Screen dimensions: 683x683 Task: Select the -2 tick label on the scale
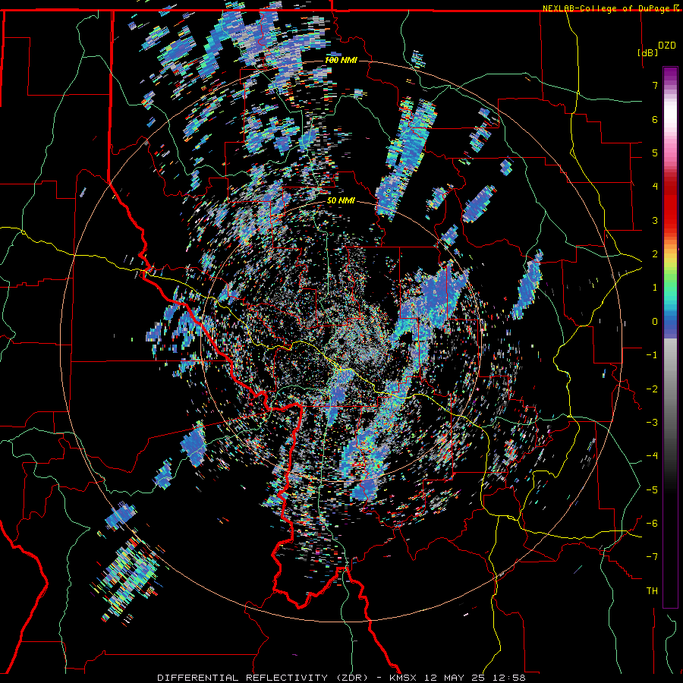point(652,389)
